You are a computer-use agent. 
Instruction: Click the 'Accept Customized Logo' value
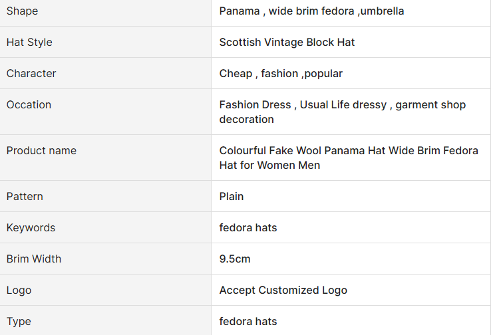point(283,290)
